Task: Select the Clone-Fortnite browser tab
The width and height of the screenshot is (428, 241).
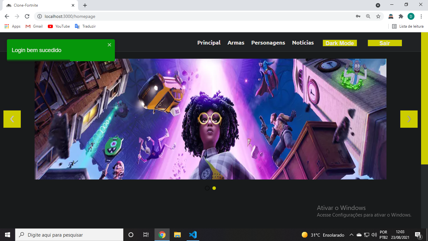Action: point(40,5)
